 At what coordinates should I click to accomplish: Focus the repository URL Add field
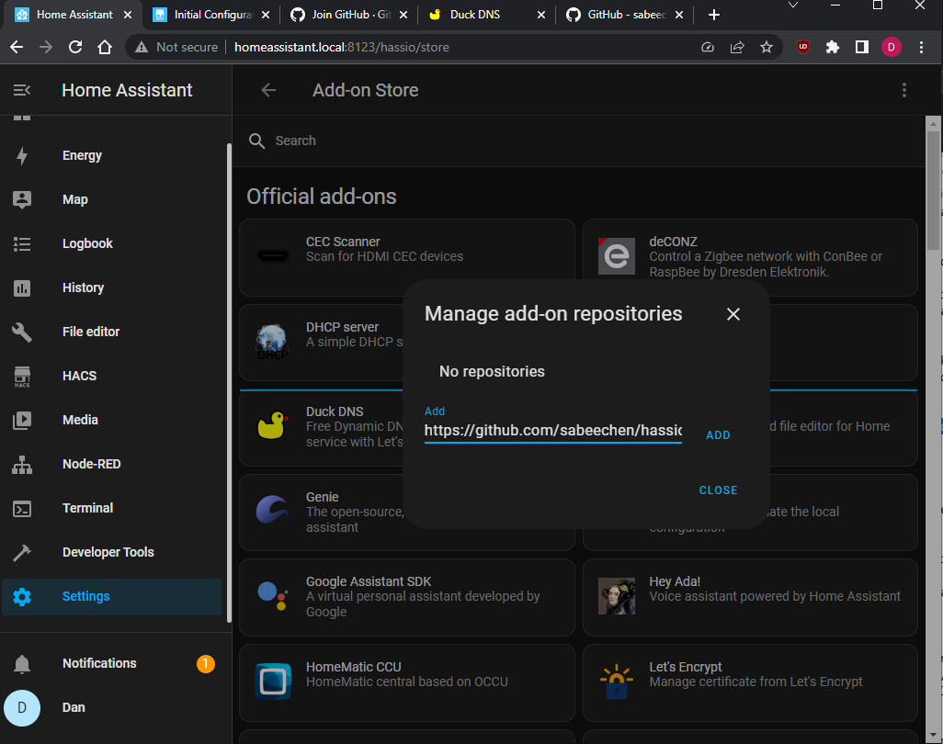click(552, 431)
